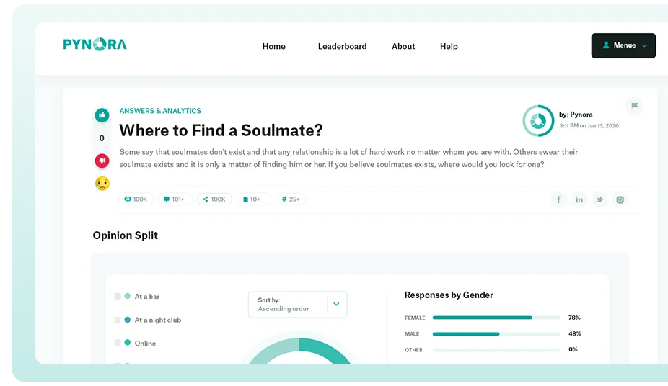
Task: Share on Instagram via the icon
Action: click(x=619, y=199)
